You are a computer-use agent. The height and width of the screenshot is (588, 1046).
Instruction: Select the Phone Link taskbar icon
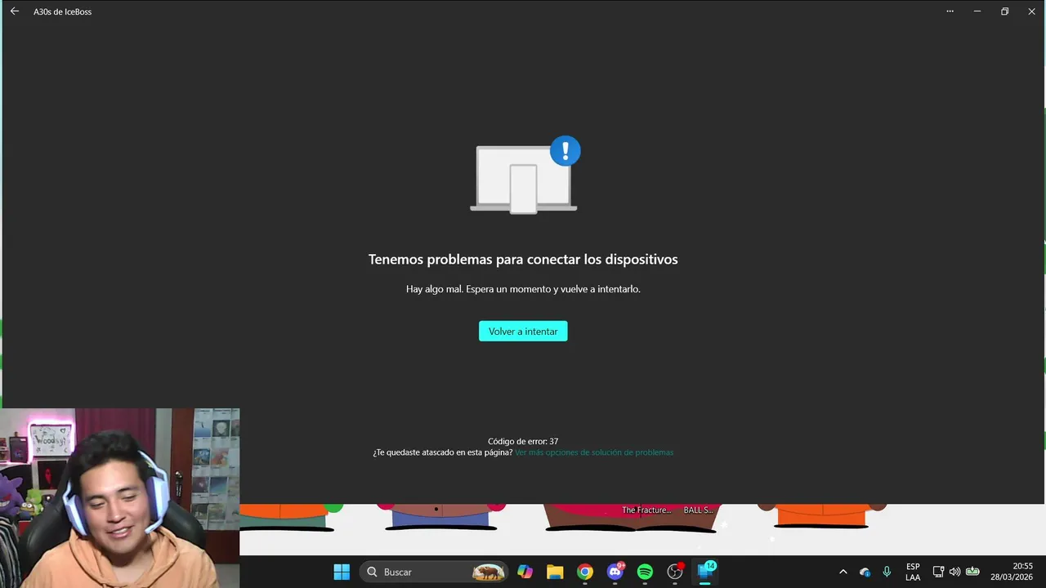705,572
